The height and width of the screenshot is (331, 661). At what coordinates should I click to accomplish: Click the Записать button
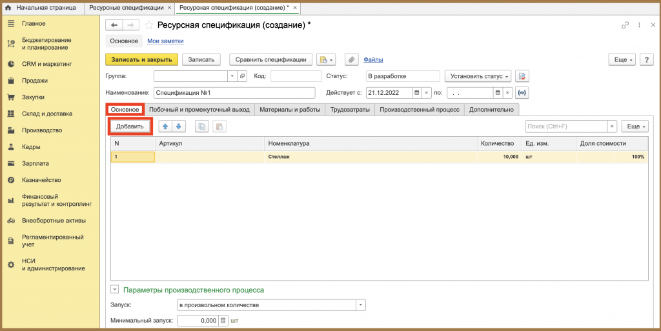tap(201, 60)
